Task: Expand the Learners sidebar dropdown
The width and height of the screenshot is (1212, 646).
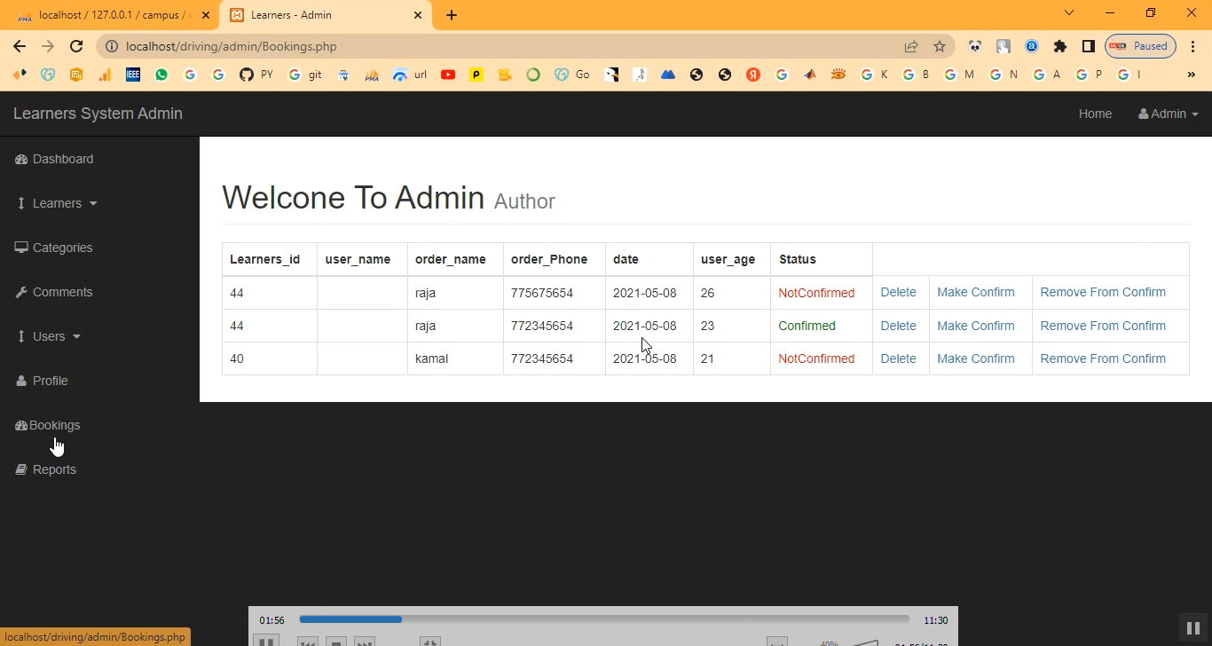Action: coord(57,203)
